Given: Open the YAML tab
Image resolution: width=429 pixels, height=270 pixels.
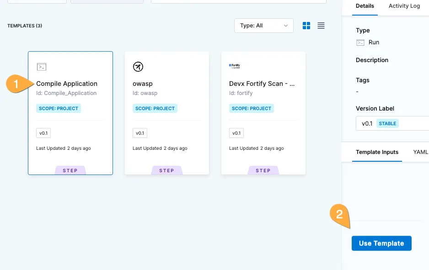Looking at the screenshot, I should click(420, 152).
